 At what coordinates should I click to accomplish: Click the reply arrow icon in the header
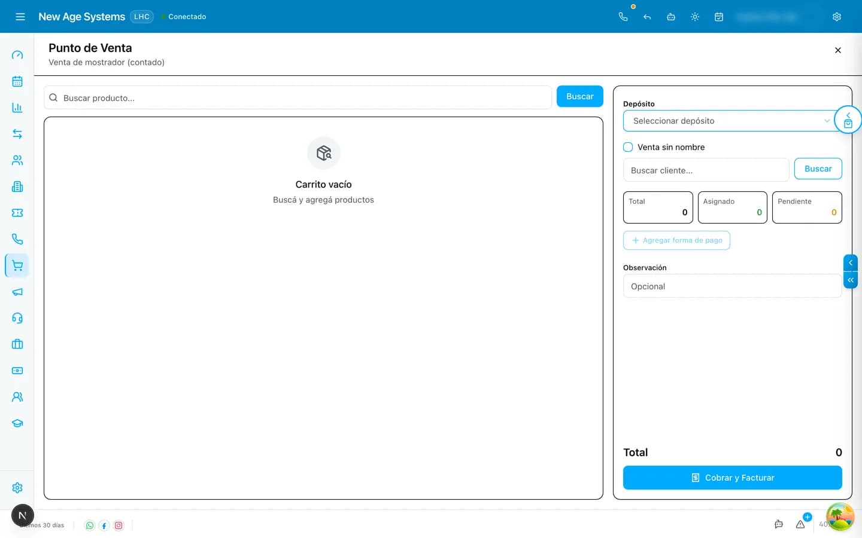647,17
